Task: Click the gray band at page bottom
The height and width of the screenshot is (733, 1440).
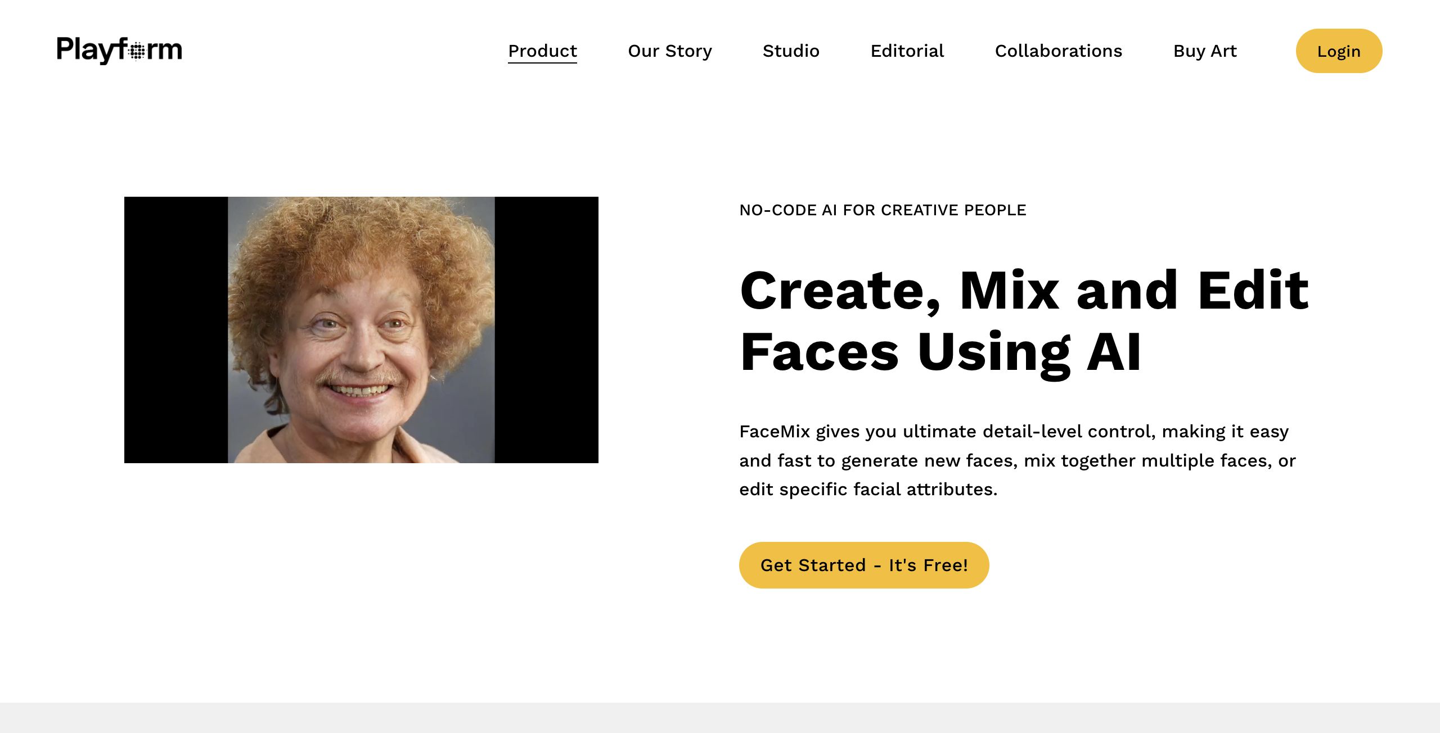Action: click(x=720, y=718)
